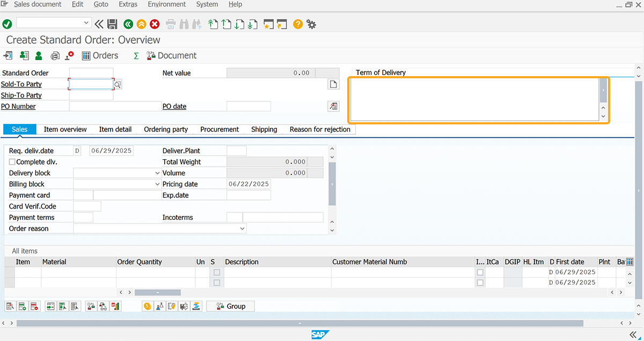Tick the first row checkbox beside ItCa
644x341 pixels.
click(x=480, y=272)
